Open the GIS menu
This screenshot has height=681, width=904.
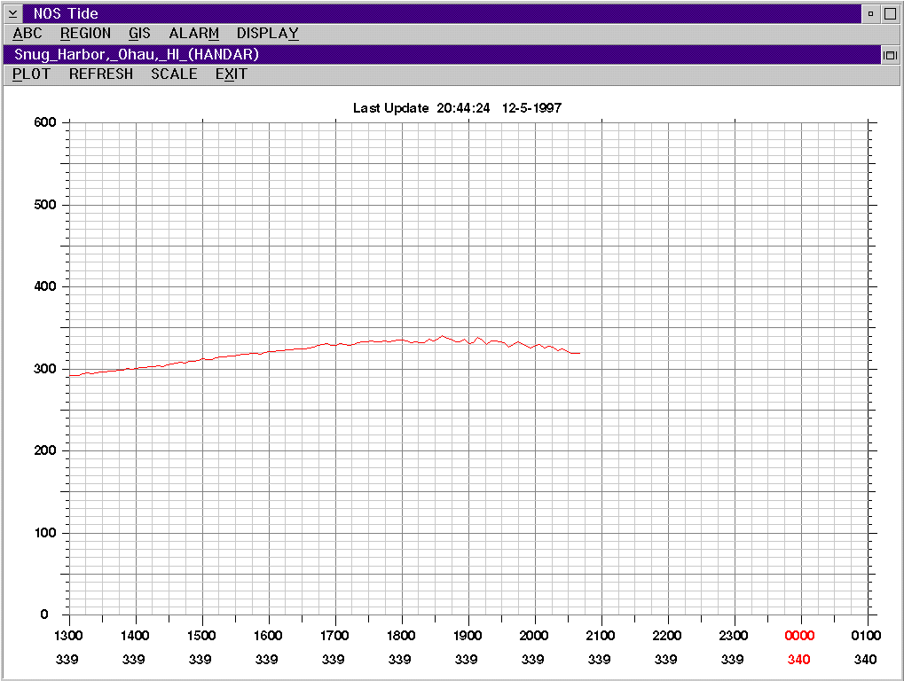click(x=139, y=34)
